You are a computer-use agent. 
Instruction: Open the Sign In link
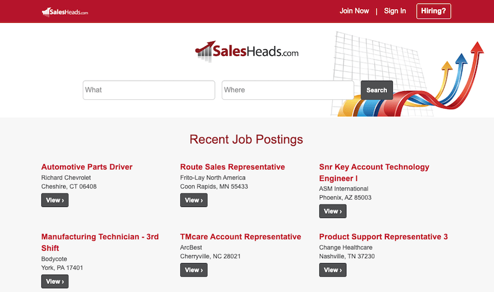pos(395,11)
